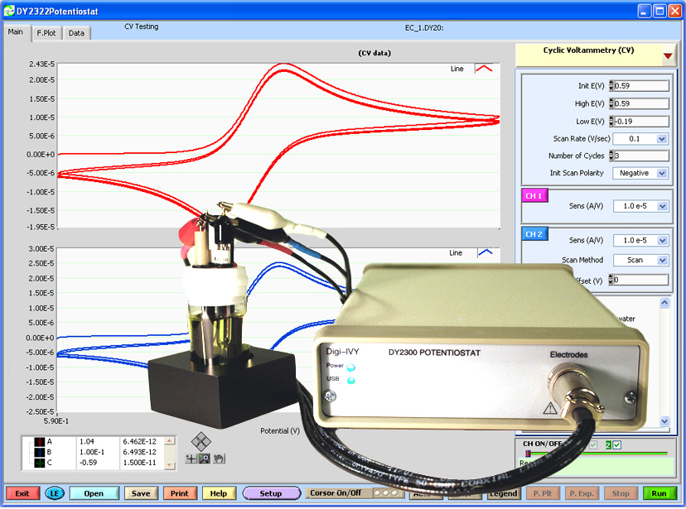Click cursor C value -0.59
Image resolution: width=686 pixels, height=509 pixels.
point(88,463)
